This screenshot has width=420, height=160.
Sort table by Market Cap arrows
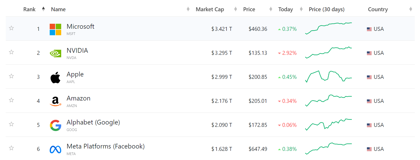click(236, 9)
